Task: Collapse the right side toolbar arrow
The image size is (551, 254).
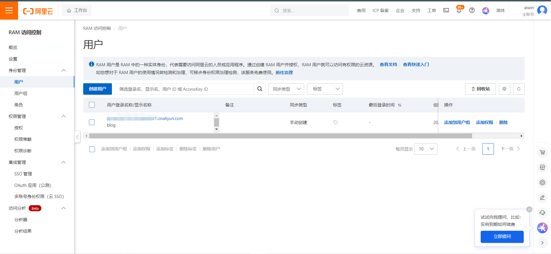Action: (542, 243)
